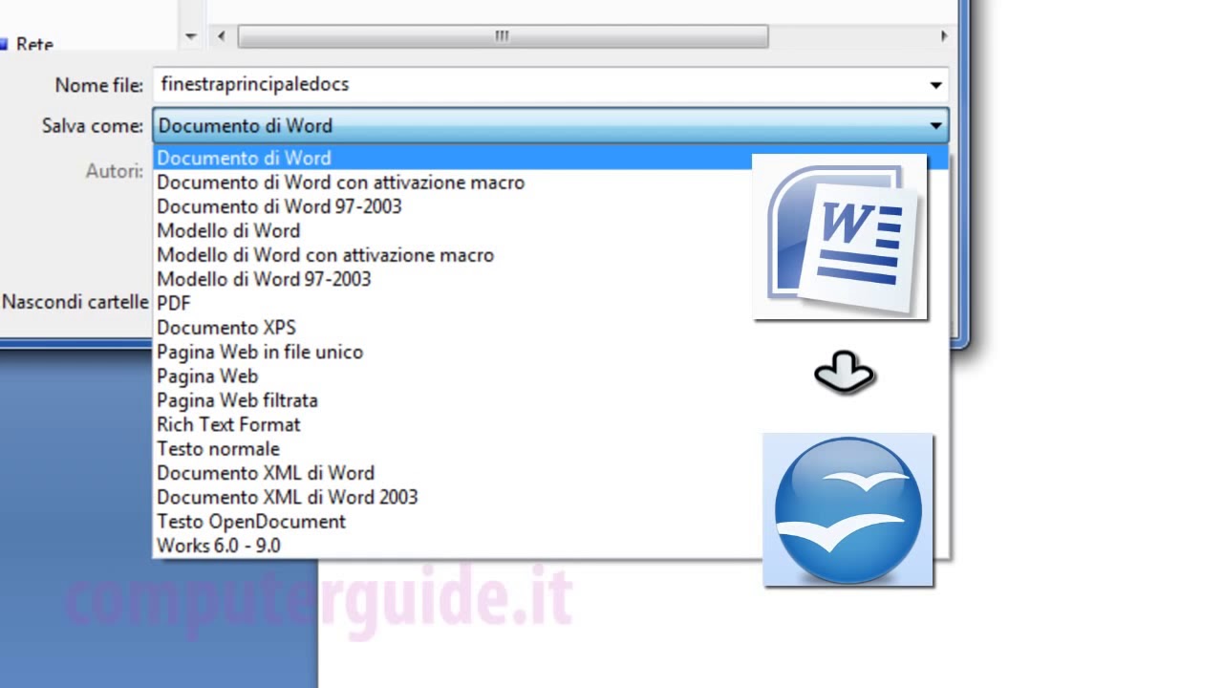Select "Pagina Web in file unico"
This screenshot has width=1223, height=688.
click(x=550, y=352)
